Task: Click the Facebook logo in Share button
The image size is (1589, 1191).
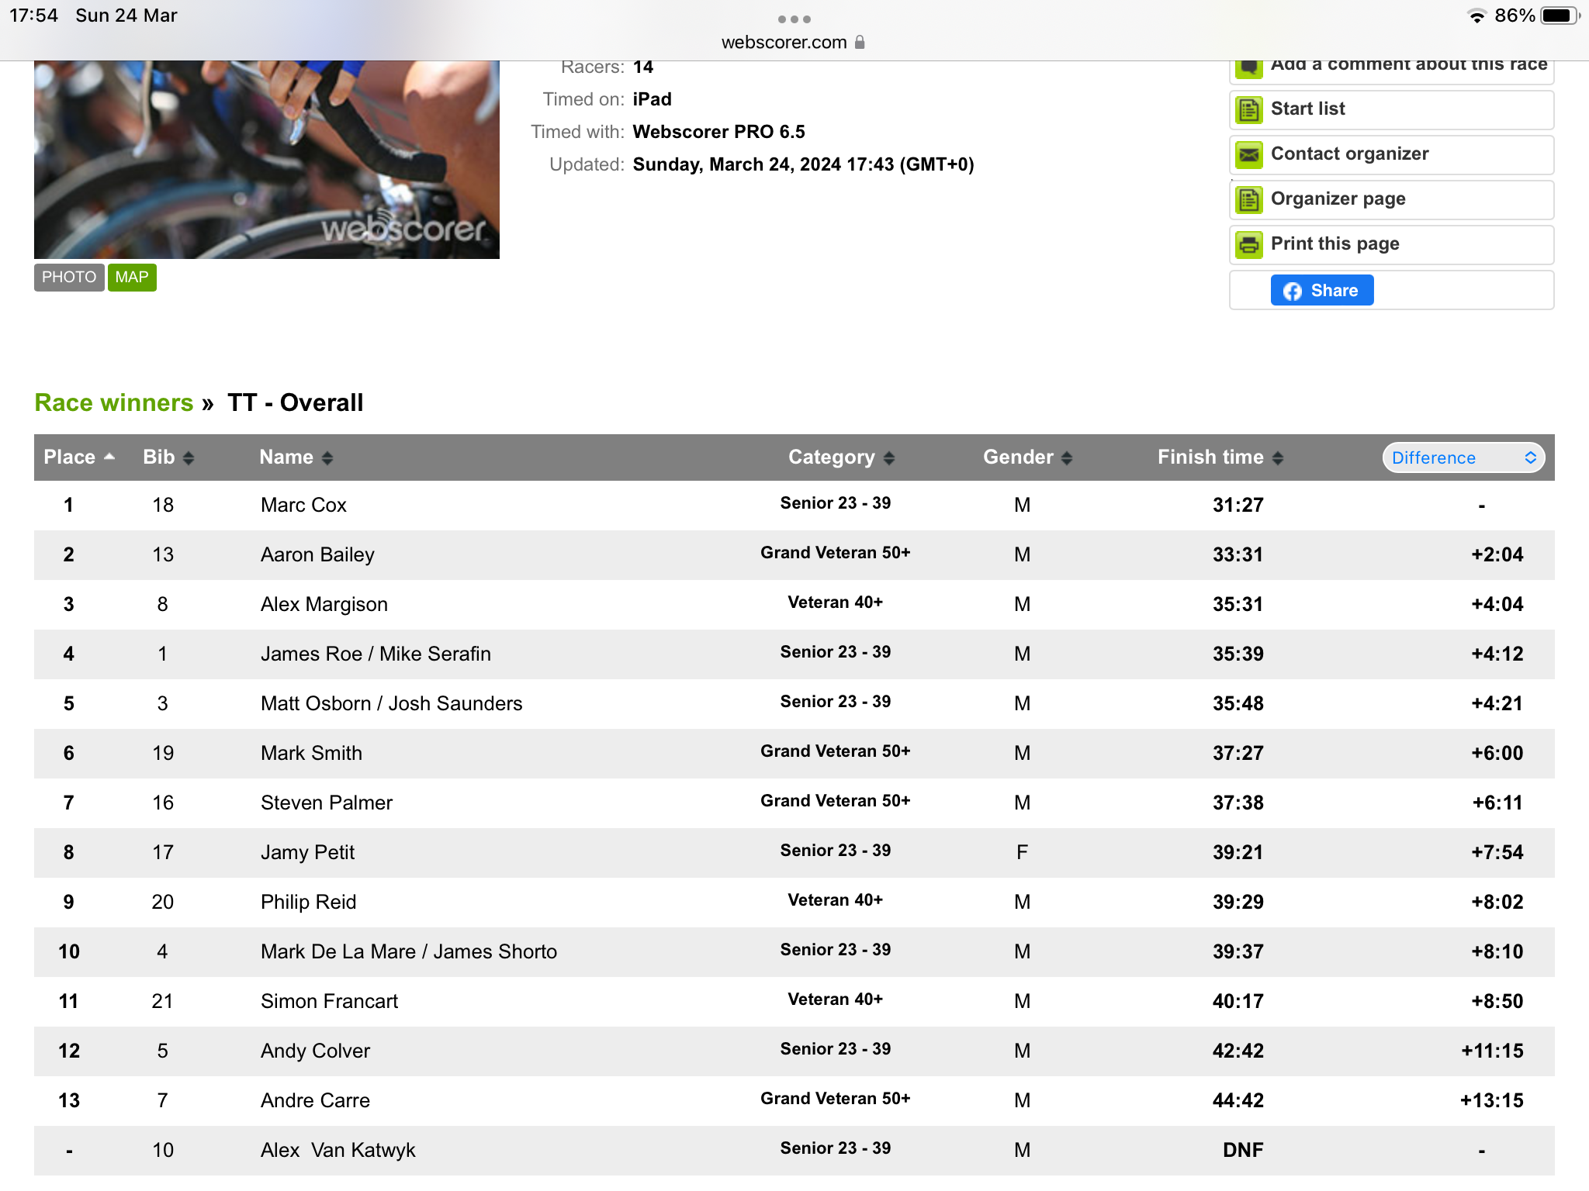Action: point(1293,291)
